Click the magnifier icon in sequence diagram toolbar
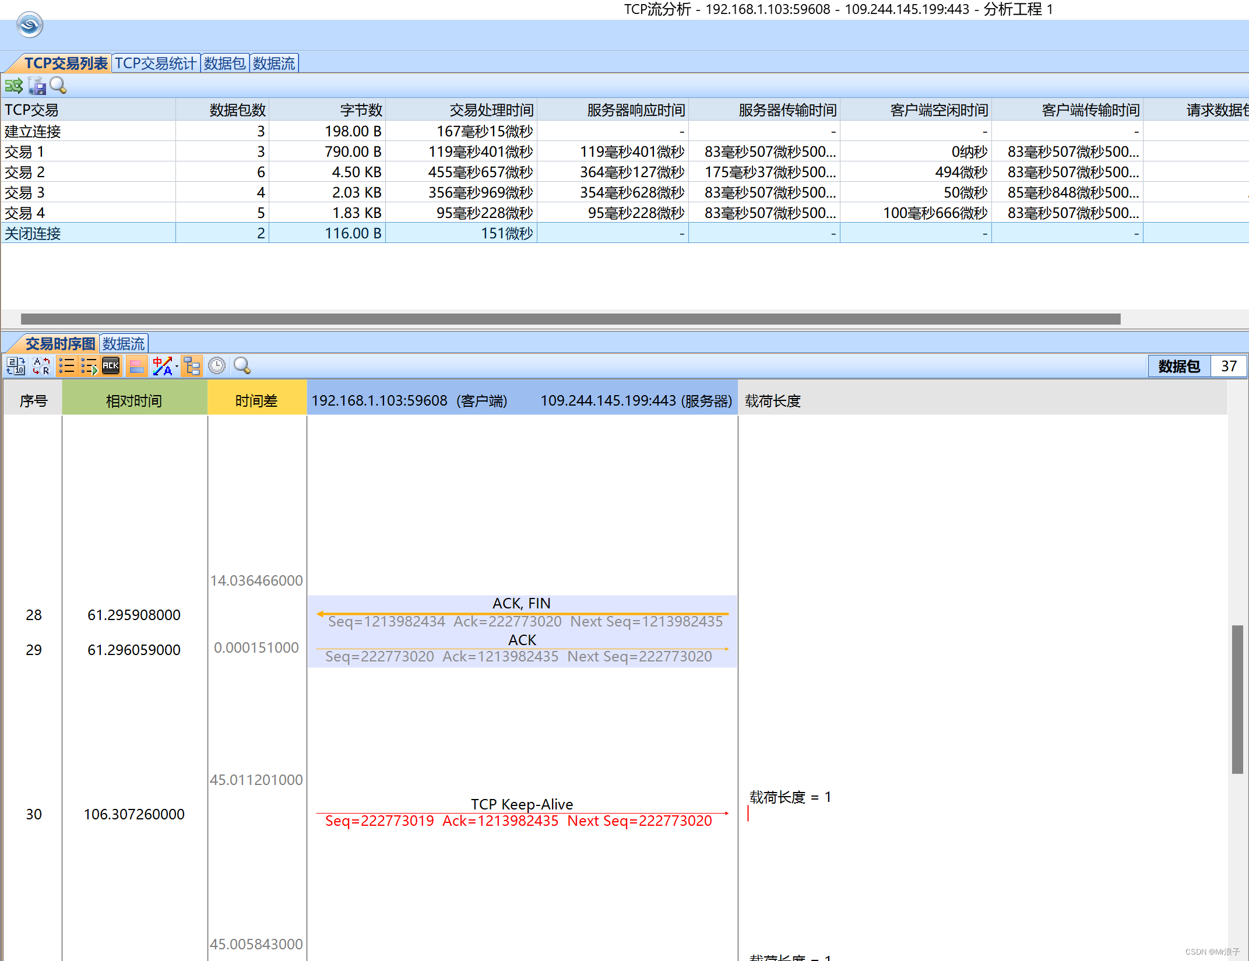Screen dimensions: 1249x961 [x=242, y=366]
